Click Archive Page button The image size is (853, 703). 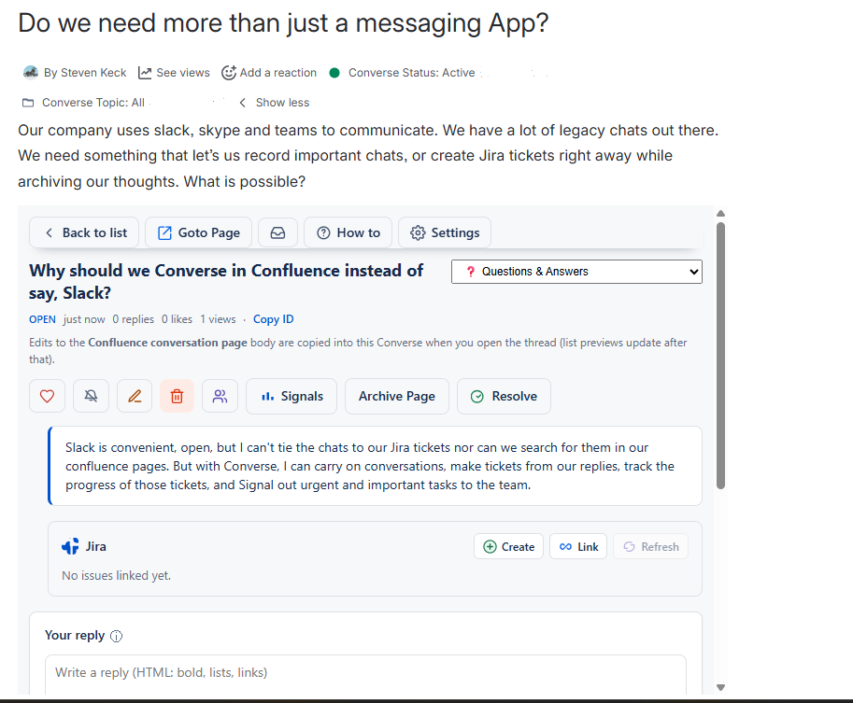click(x=396, y=397)
